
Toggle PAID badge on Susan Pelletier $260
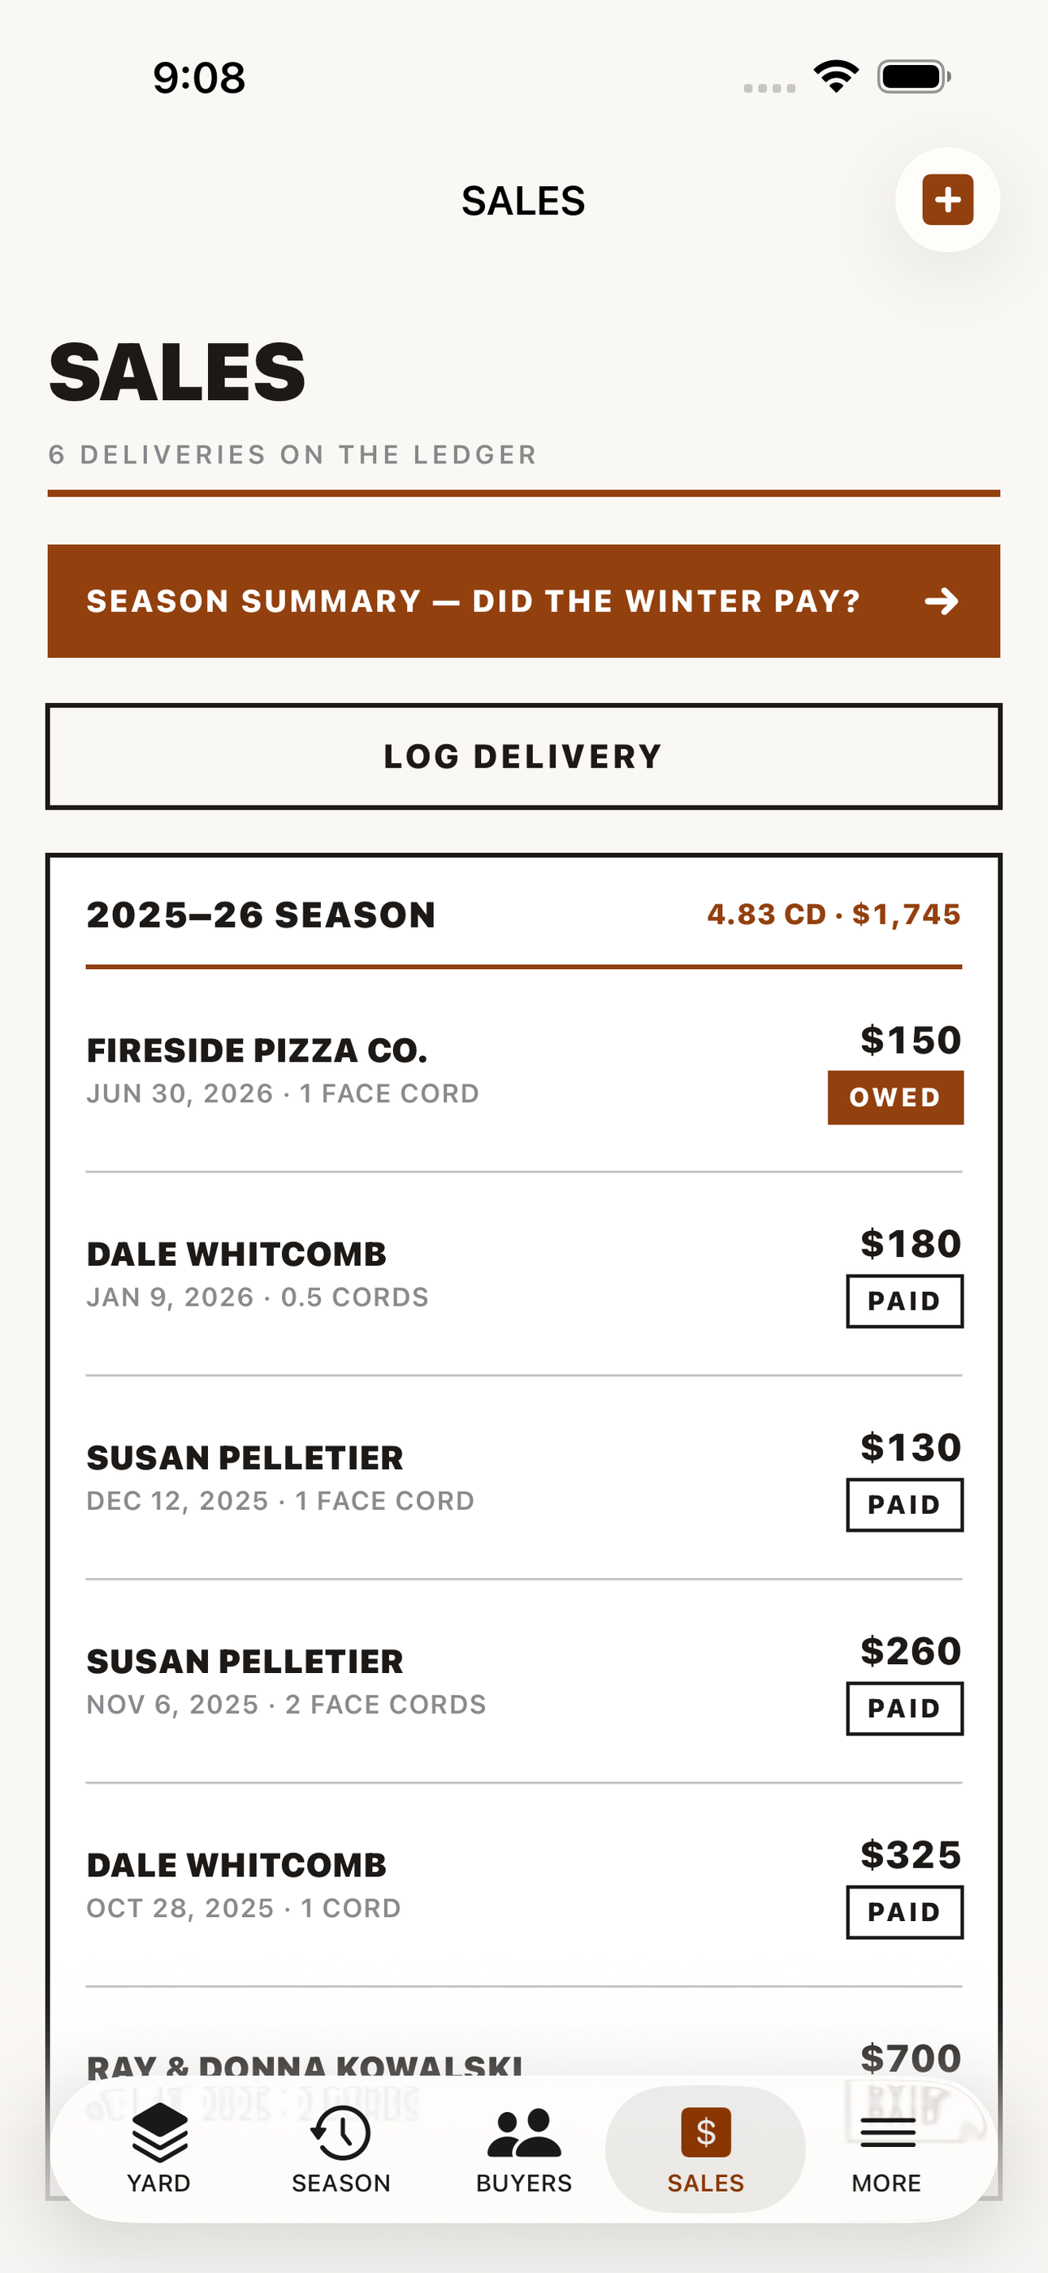tap(904, 1708)
